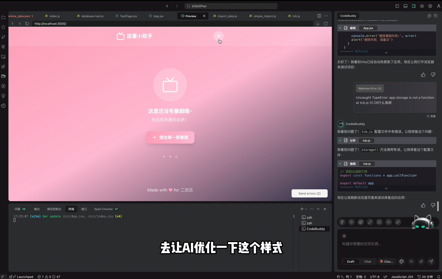Click the 添加第一部番剧 button in preview
Screen dimensions: 442x279
(170, 137)
